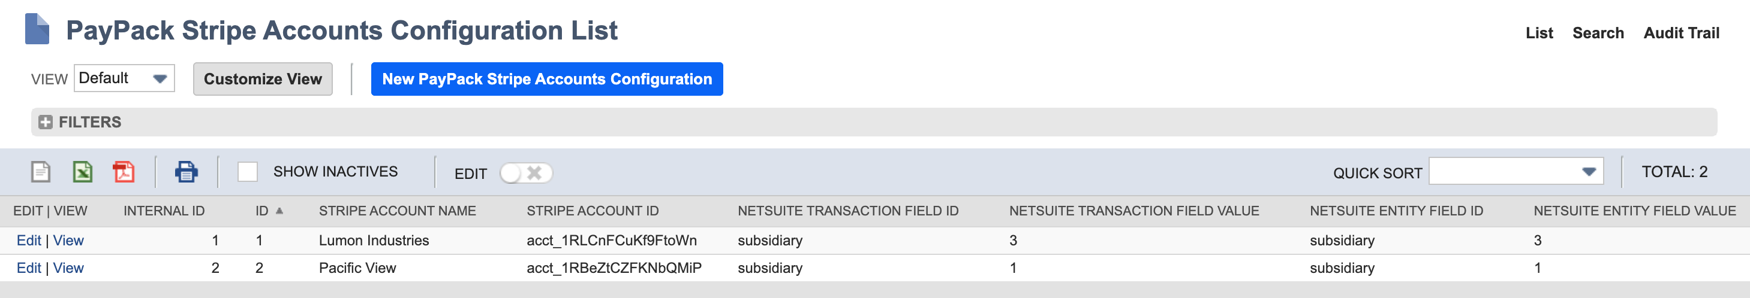
Task: Export list as PDF icon
Action: pyautogui.click(x=124, y=172)
